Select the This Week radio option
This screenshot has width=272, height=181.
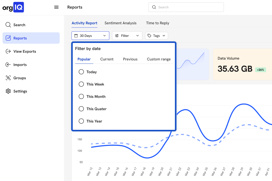[x=81, y=84]
